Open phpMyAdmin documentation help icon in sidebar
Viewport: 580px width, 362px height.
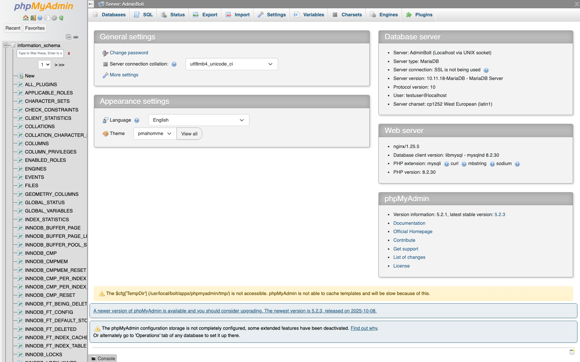click(x=40, y=18)
